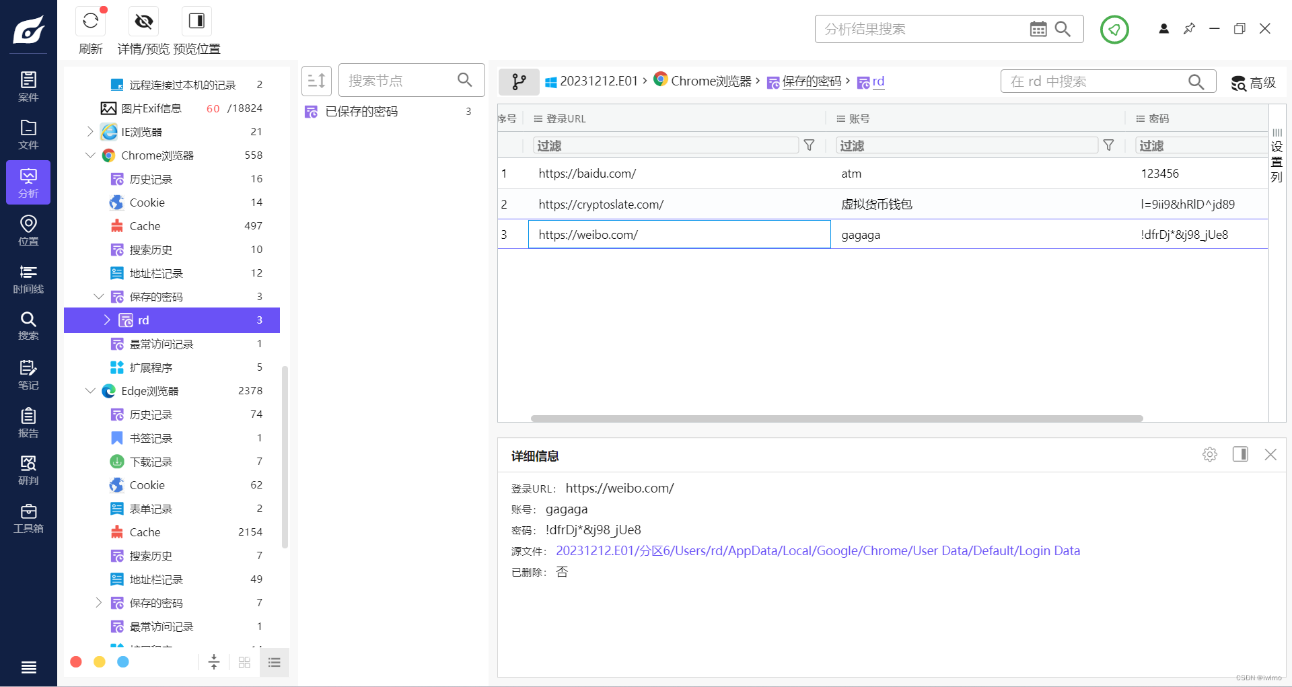Collapse the Edge浏览器 tree node
Image resolution: width=1292 pixels, height=687 pixels.
point(90,391)
